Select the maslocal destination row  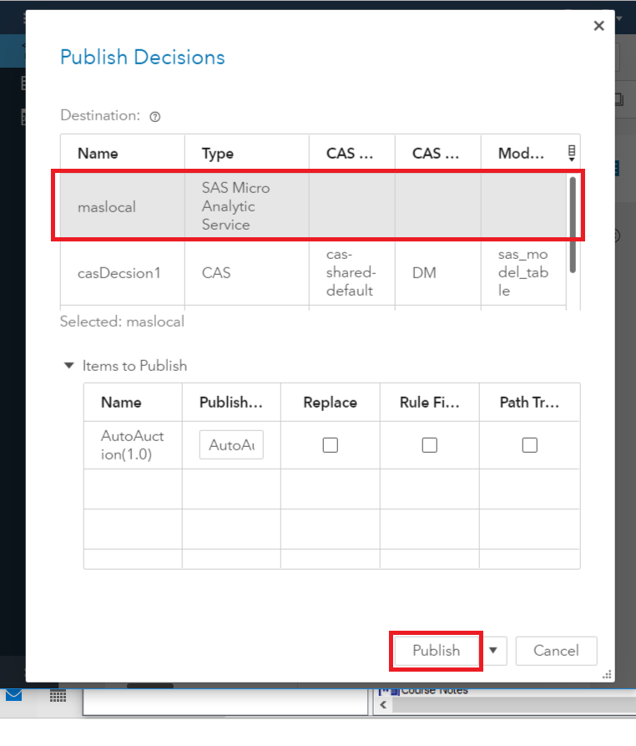(x=107, y=206)
